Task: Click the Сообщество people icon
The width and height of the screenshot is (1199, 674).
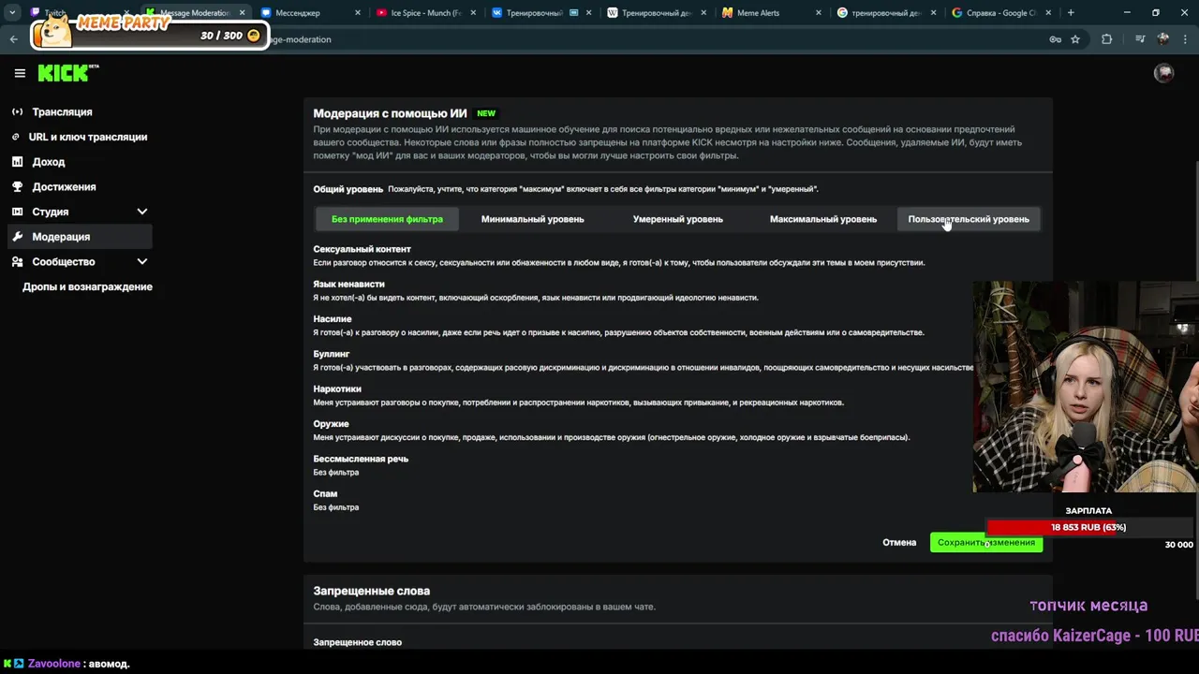Action: pos(17,261)
